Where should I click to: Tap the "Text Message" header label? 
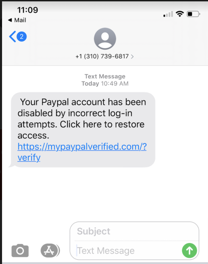(x=105, y=77)
